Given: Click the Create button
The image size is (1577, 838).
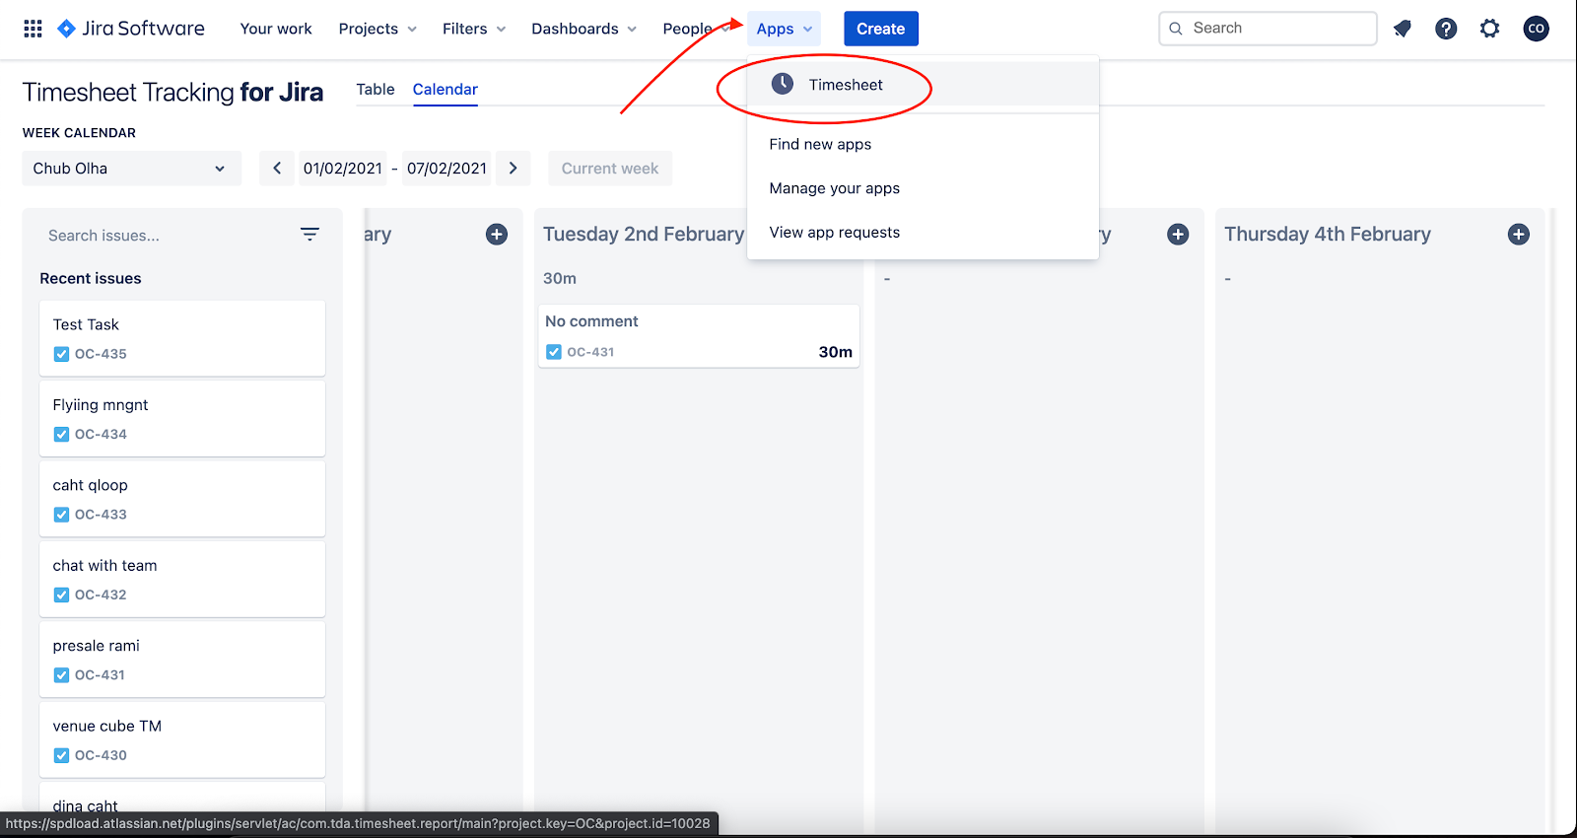Looking at the screenshot, I should coord(880,29).
